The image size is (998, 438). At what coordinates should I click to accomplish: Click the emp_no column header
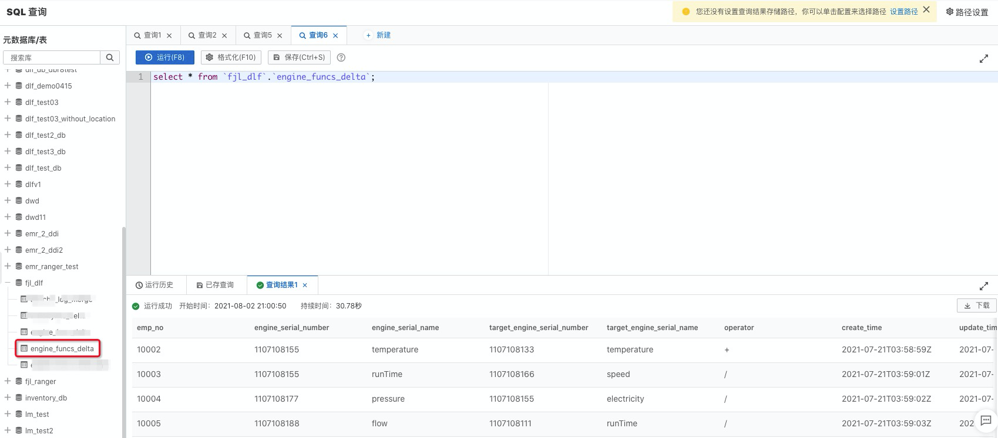pos(150,328)
